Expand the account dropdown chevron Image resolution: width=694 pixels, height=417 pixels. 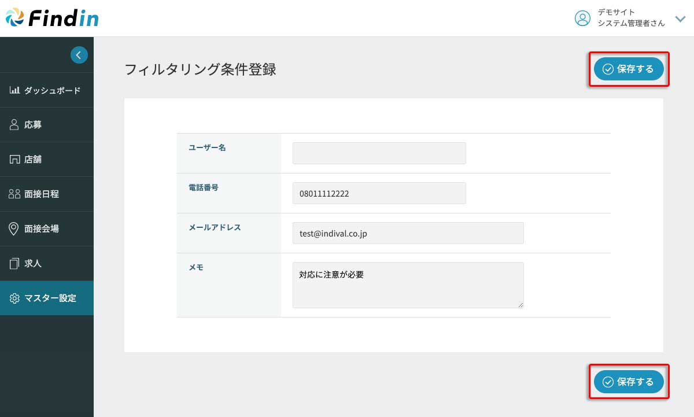tap(680, 19)
